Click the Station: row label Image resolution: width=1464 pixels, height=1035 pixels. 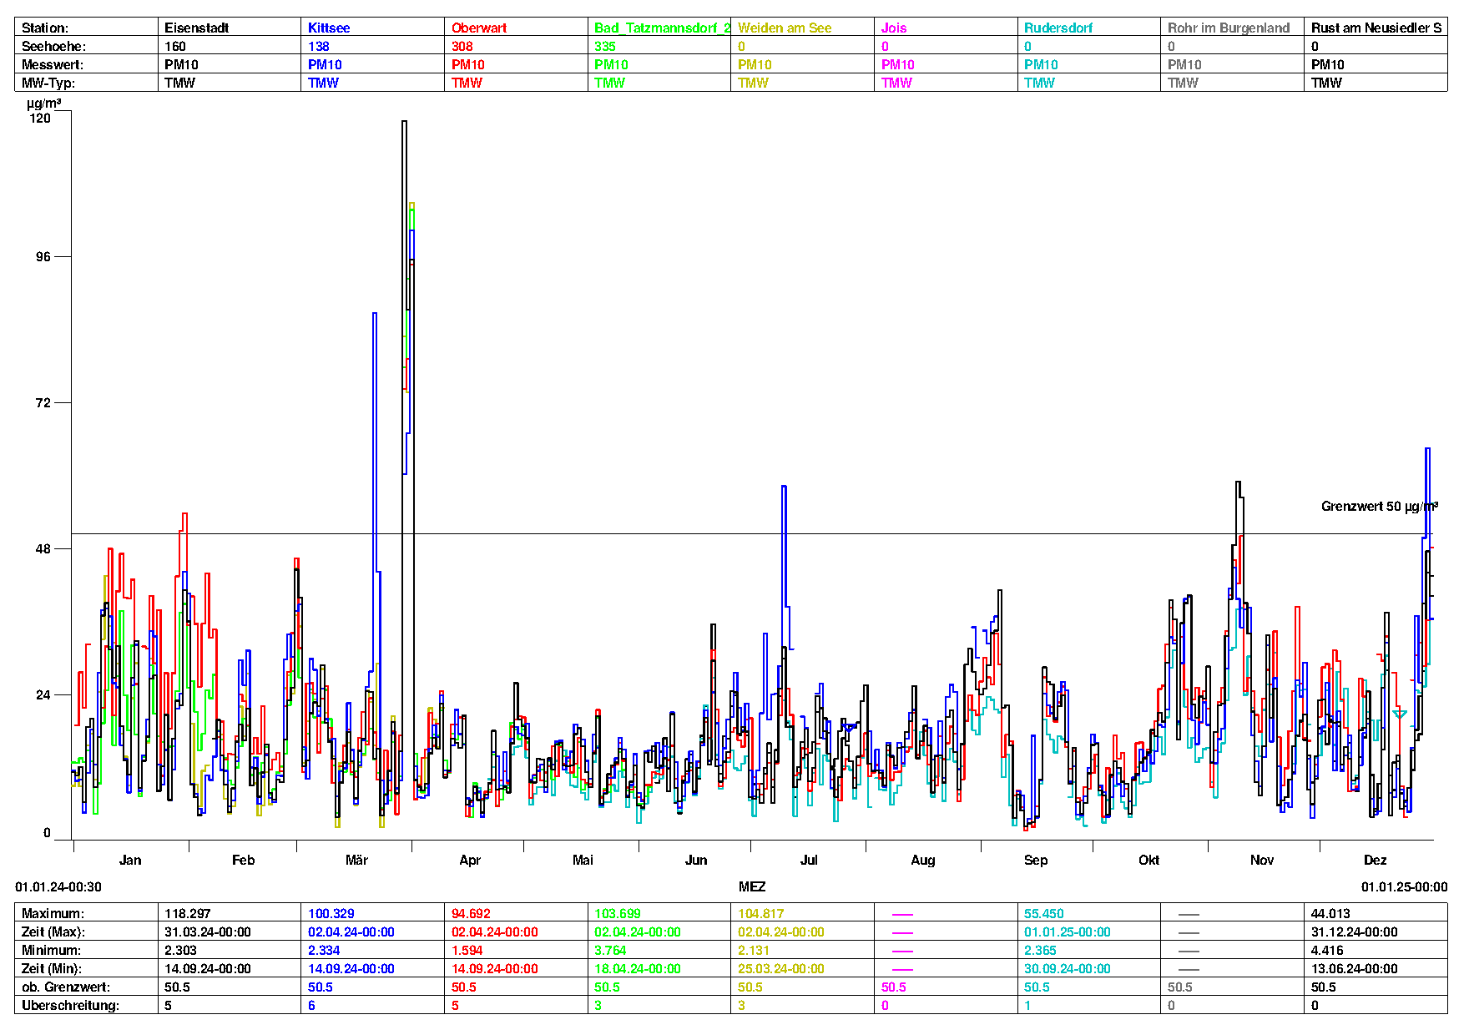point(45,28)
